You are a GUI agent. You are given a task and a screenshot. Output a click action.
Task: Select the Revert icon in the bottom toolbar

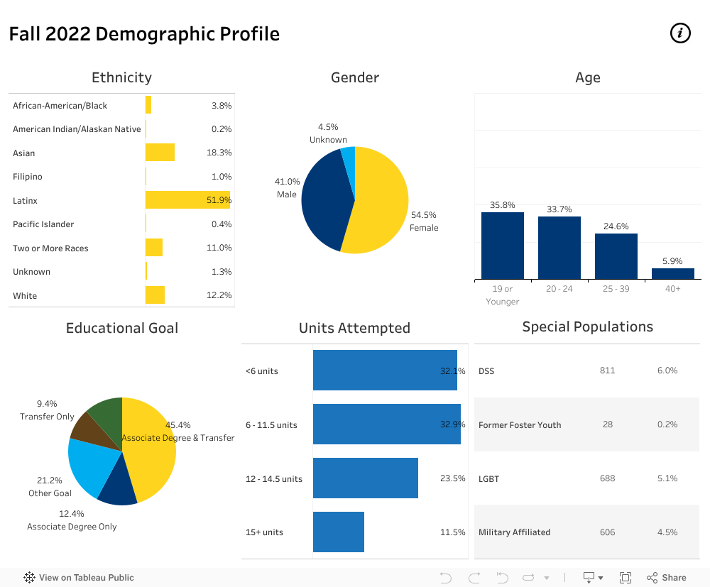(502, 577)
